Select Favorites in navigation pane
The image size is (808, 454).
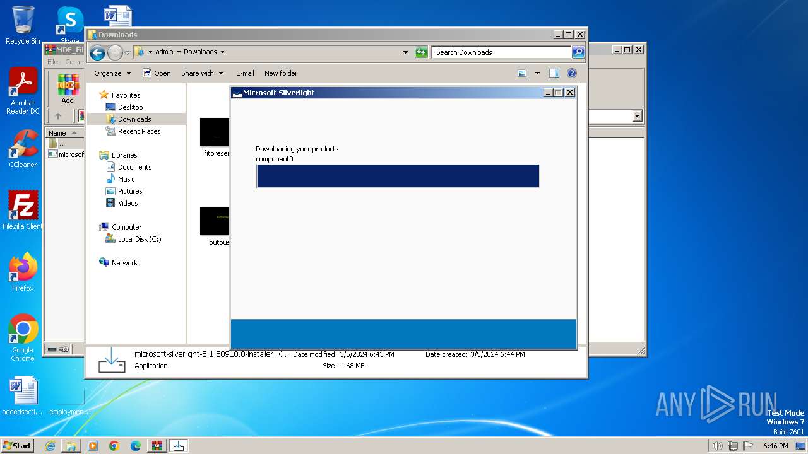pos(126,95)
